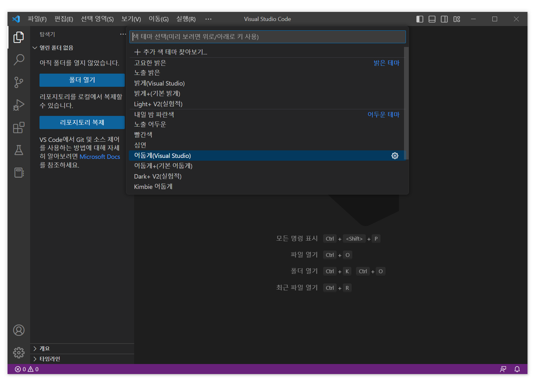Open the notebook icon in activity bar
Screen dimensions: 535x385
point(19,173)
